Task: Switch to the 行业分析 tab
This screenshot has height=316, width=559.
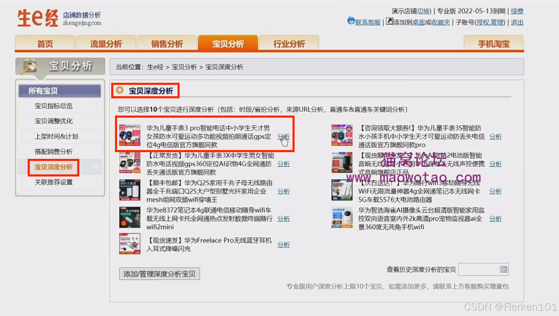Action: [x=289, y=44]
